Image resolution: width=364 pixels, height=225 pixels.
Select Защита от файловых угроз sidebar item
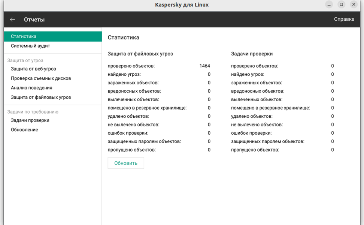point(41,97)
